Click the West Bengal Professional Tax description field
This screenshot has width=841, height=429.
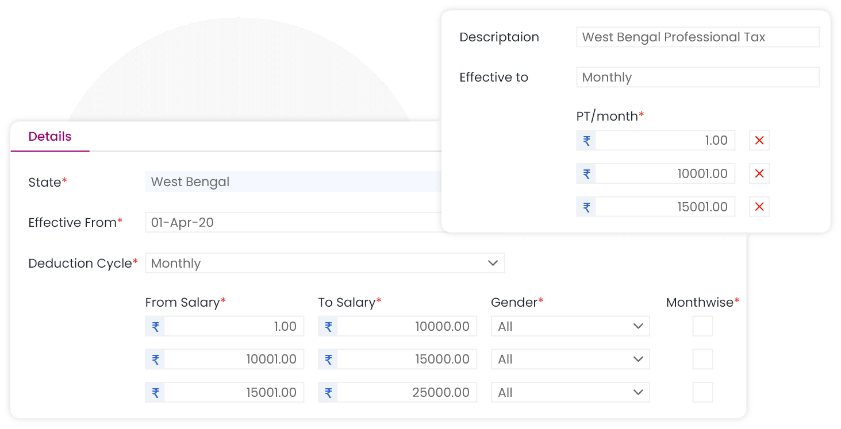point(697,37)
